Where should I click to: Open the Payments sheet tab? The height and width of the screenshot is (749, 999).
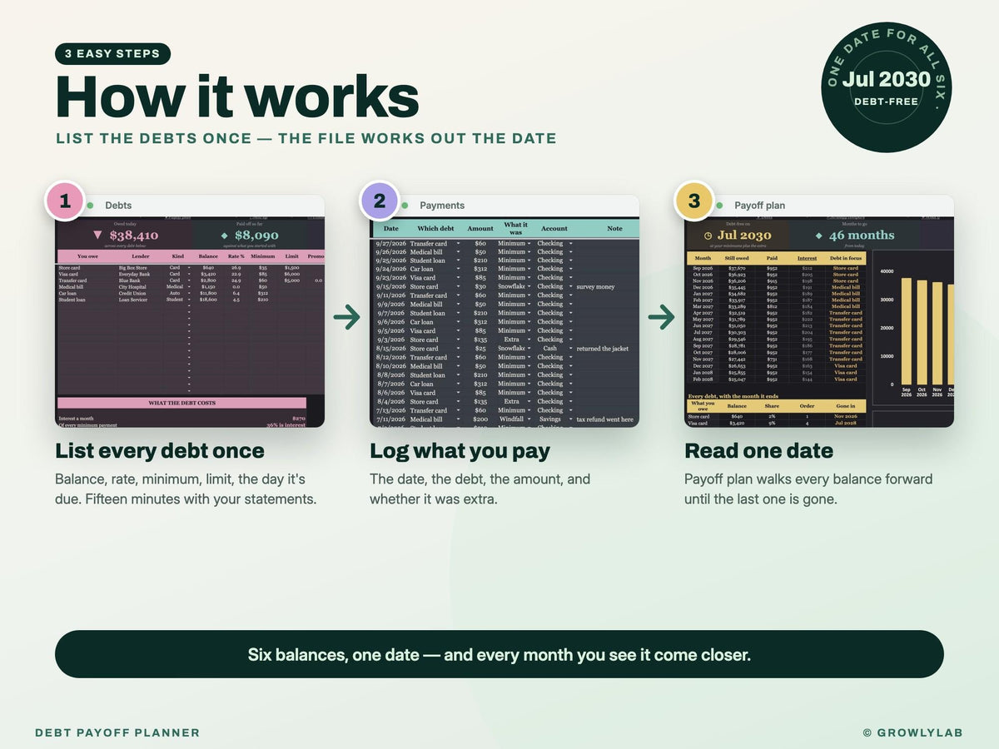pyautogui.click(x=442, y=206)
